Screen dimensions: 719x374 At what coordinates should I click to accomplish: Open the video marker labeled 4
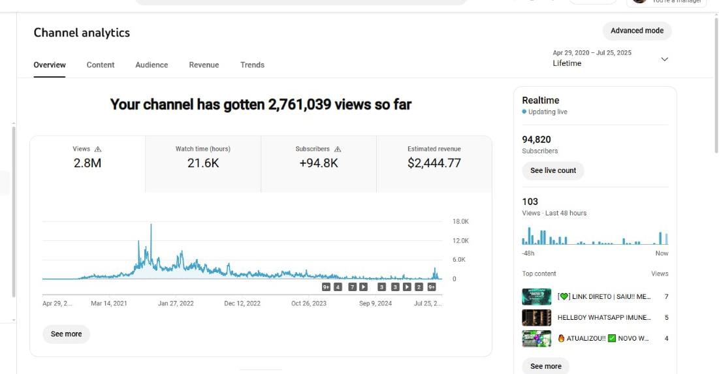338,287
